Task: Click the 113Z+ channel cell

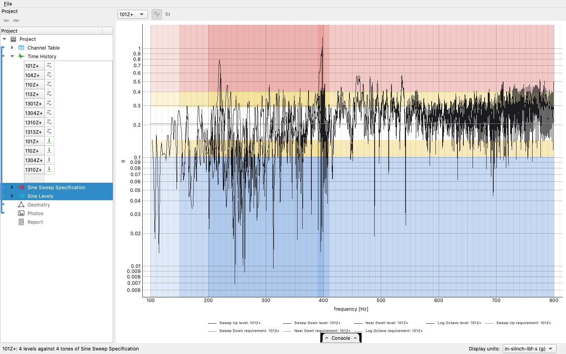Action: (x=34, y=94)
